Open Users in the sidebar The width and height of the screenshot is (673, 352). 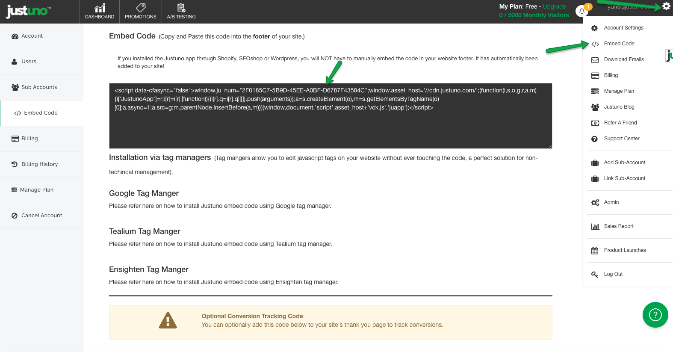coord(41,62)
